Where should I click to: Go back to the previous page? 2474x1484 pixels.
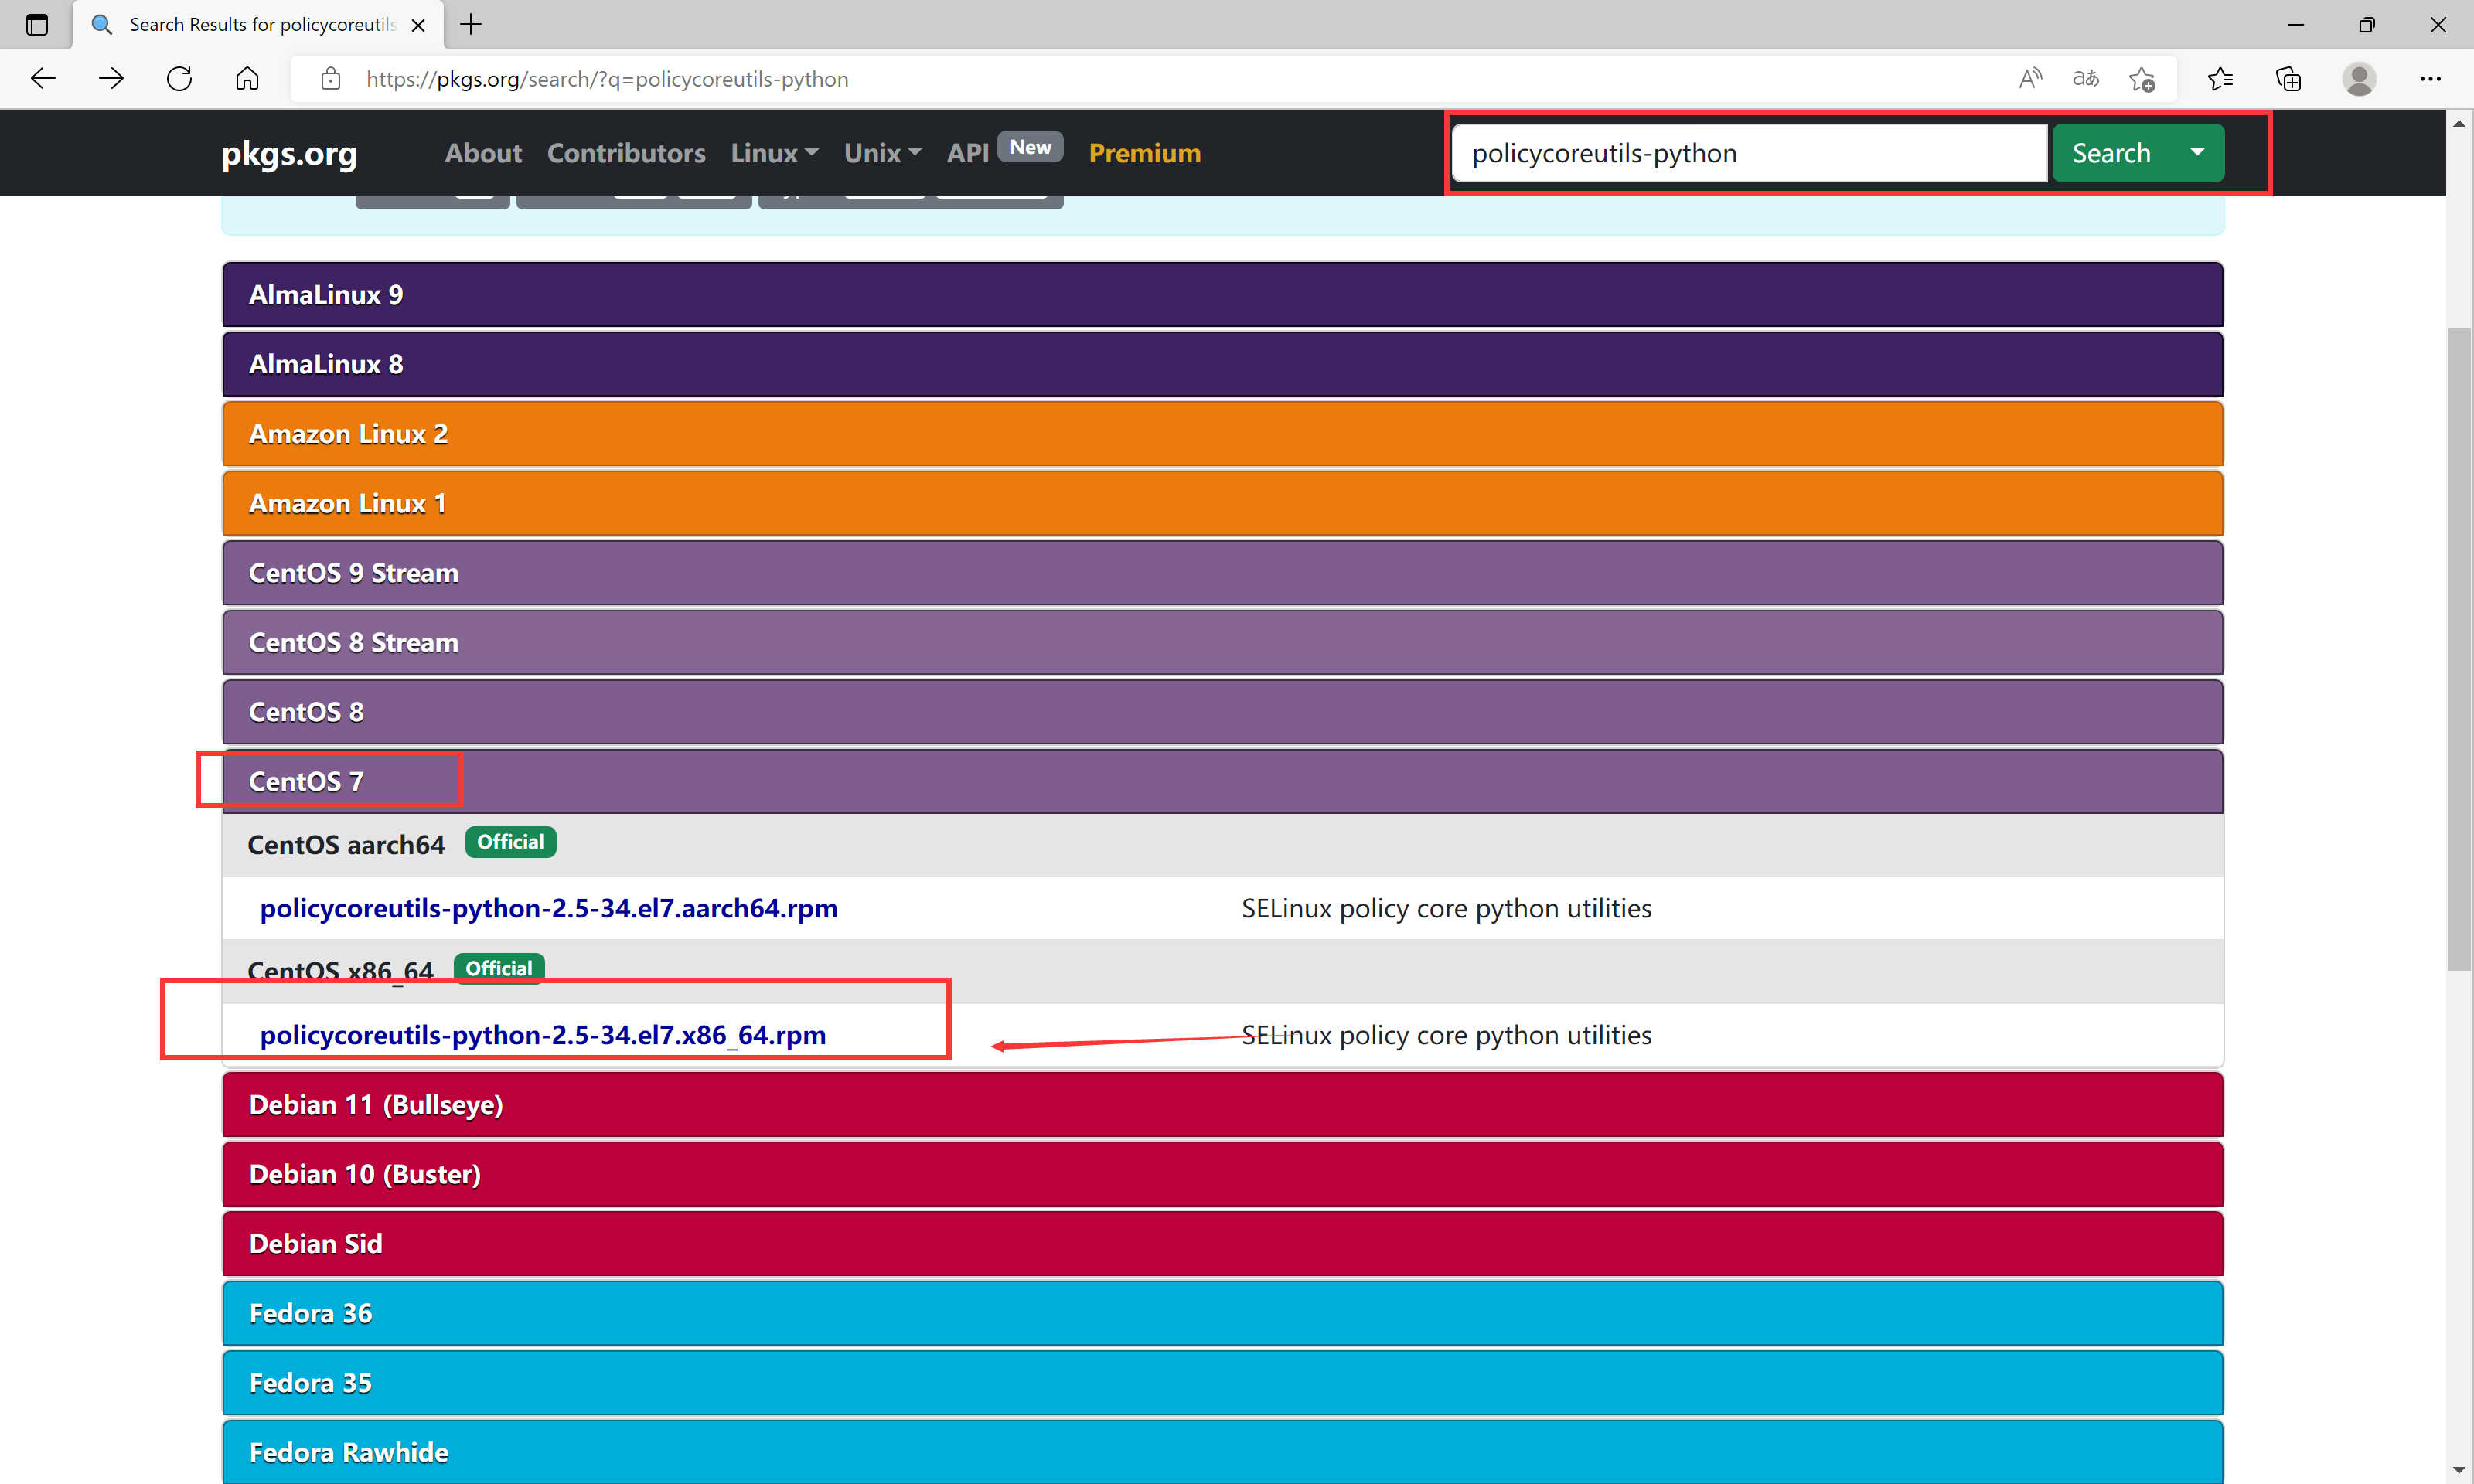point(43,78)
